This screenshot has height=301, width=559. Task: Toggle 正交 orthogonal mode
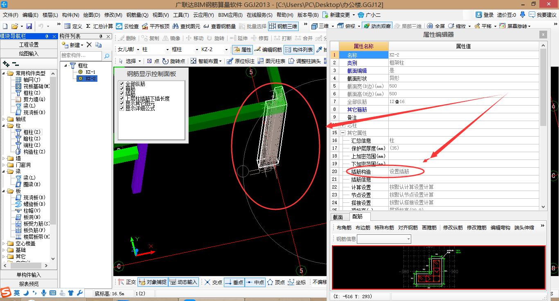(x=127, y=282)
